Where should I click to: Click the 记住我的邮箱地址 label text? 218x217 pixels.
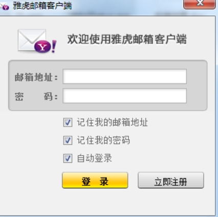112,122
